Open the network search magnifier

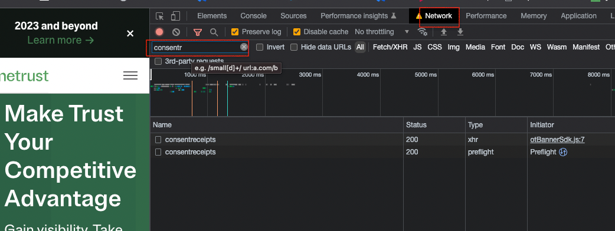click(x=214, y=32)
